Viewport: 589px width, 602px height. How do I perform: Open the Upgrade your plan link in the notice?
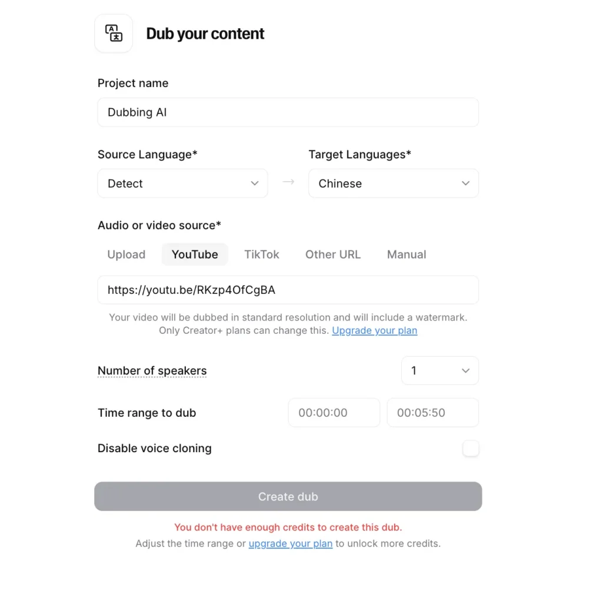tap(374, 330)
